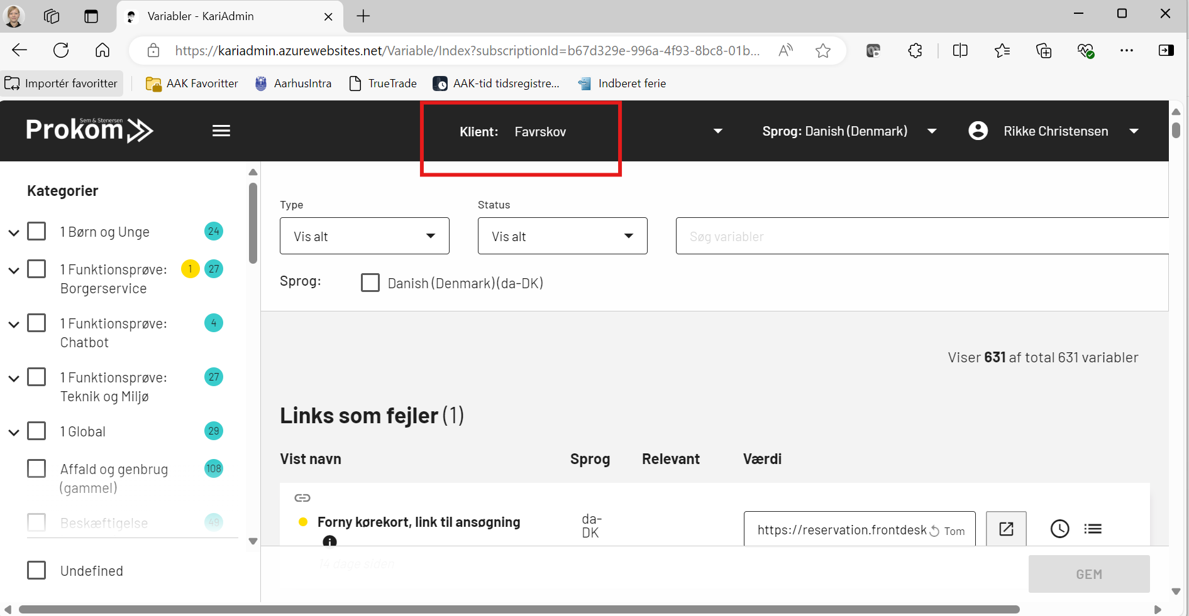Add page to favorites star icon
Viewport: 1189px width, 616px height.
point(822,51)
